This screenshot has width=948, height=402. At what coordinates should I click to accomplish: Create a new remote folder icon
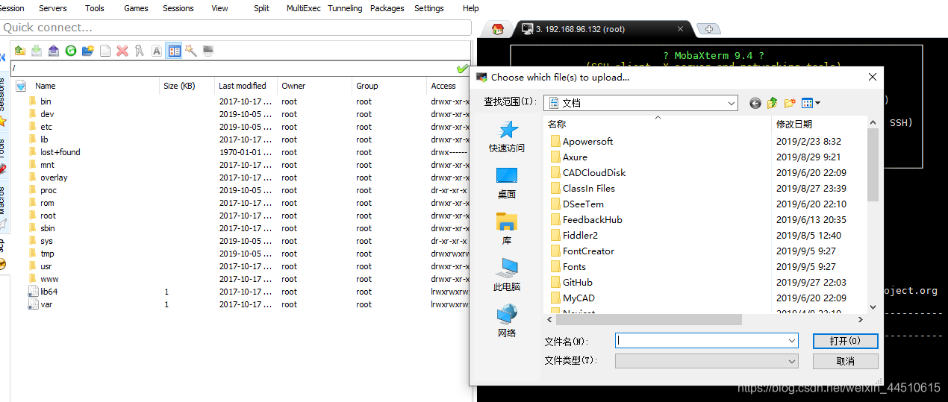point(88,51)
